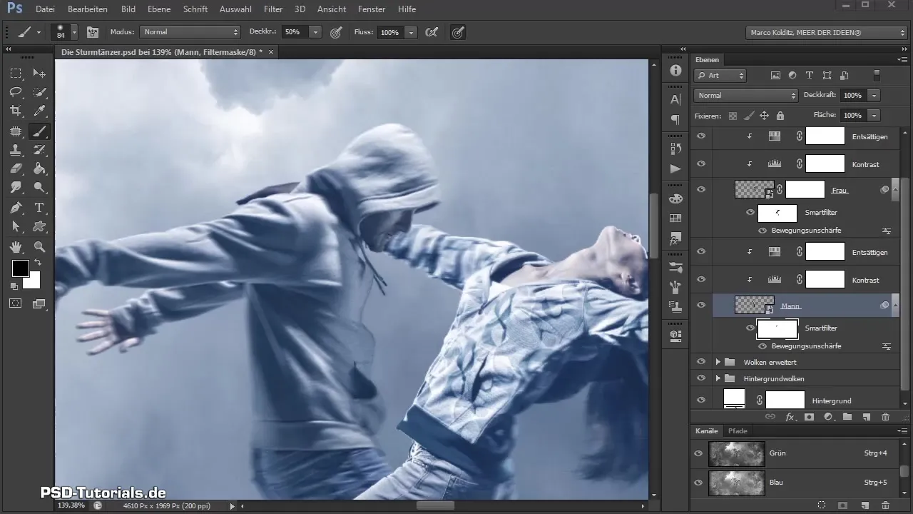Select the Paint Bucket tool
The width and height of the screenshot is (913, 514).
point(40,169)
